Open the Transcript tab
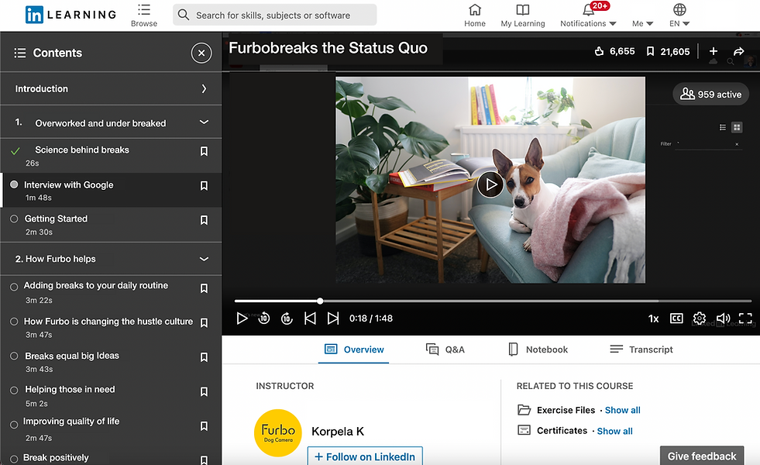The width and height of the screenshot is (760, 465). (641, 350)
